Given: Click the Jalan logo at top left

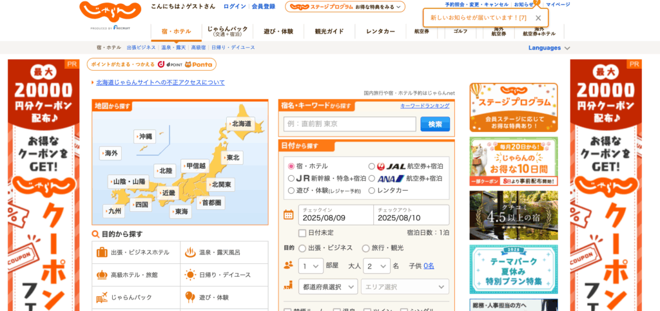Looking at the screenshot, I should click(x=110, y=13).
